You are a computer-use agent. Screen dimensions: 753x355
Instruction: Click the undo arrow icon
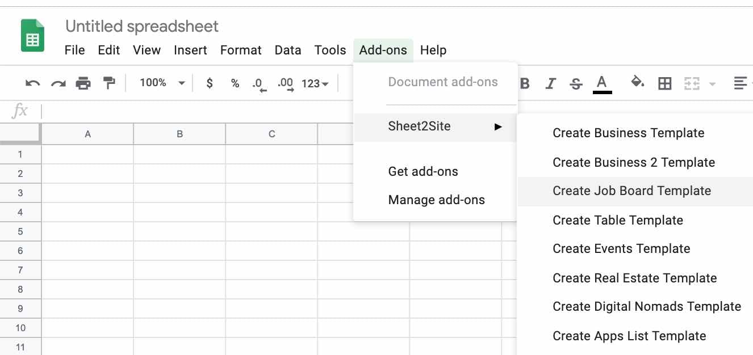click(x=32, y=83)
